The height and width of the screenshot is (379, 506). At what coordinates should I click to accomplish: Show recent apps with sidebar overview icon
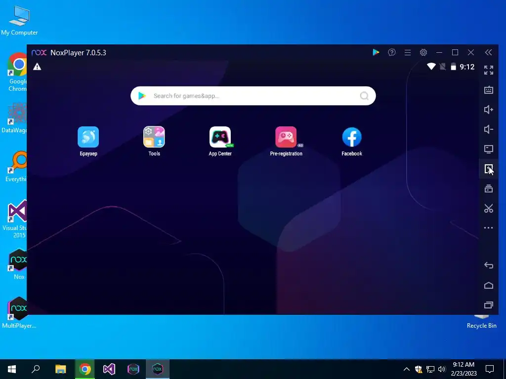tap(489, 305)
